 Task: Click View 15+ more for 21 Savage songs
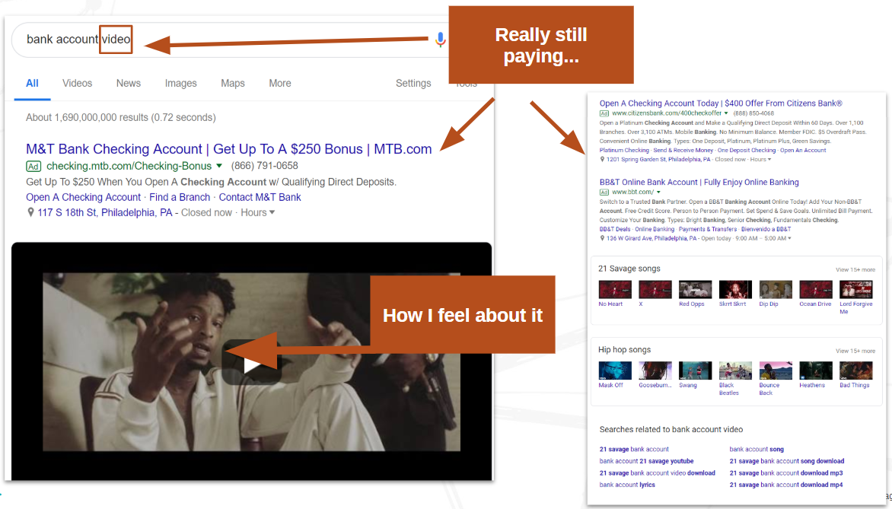855,269
